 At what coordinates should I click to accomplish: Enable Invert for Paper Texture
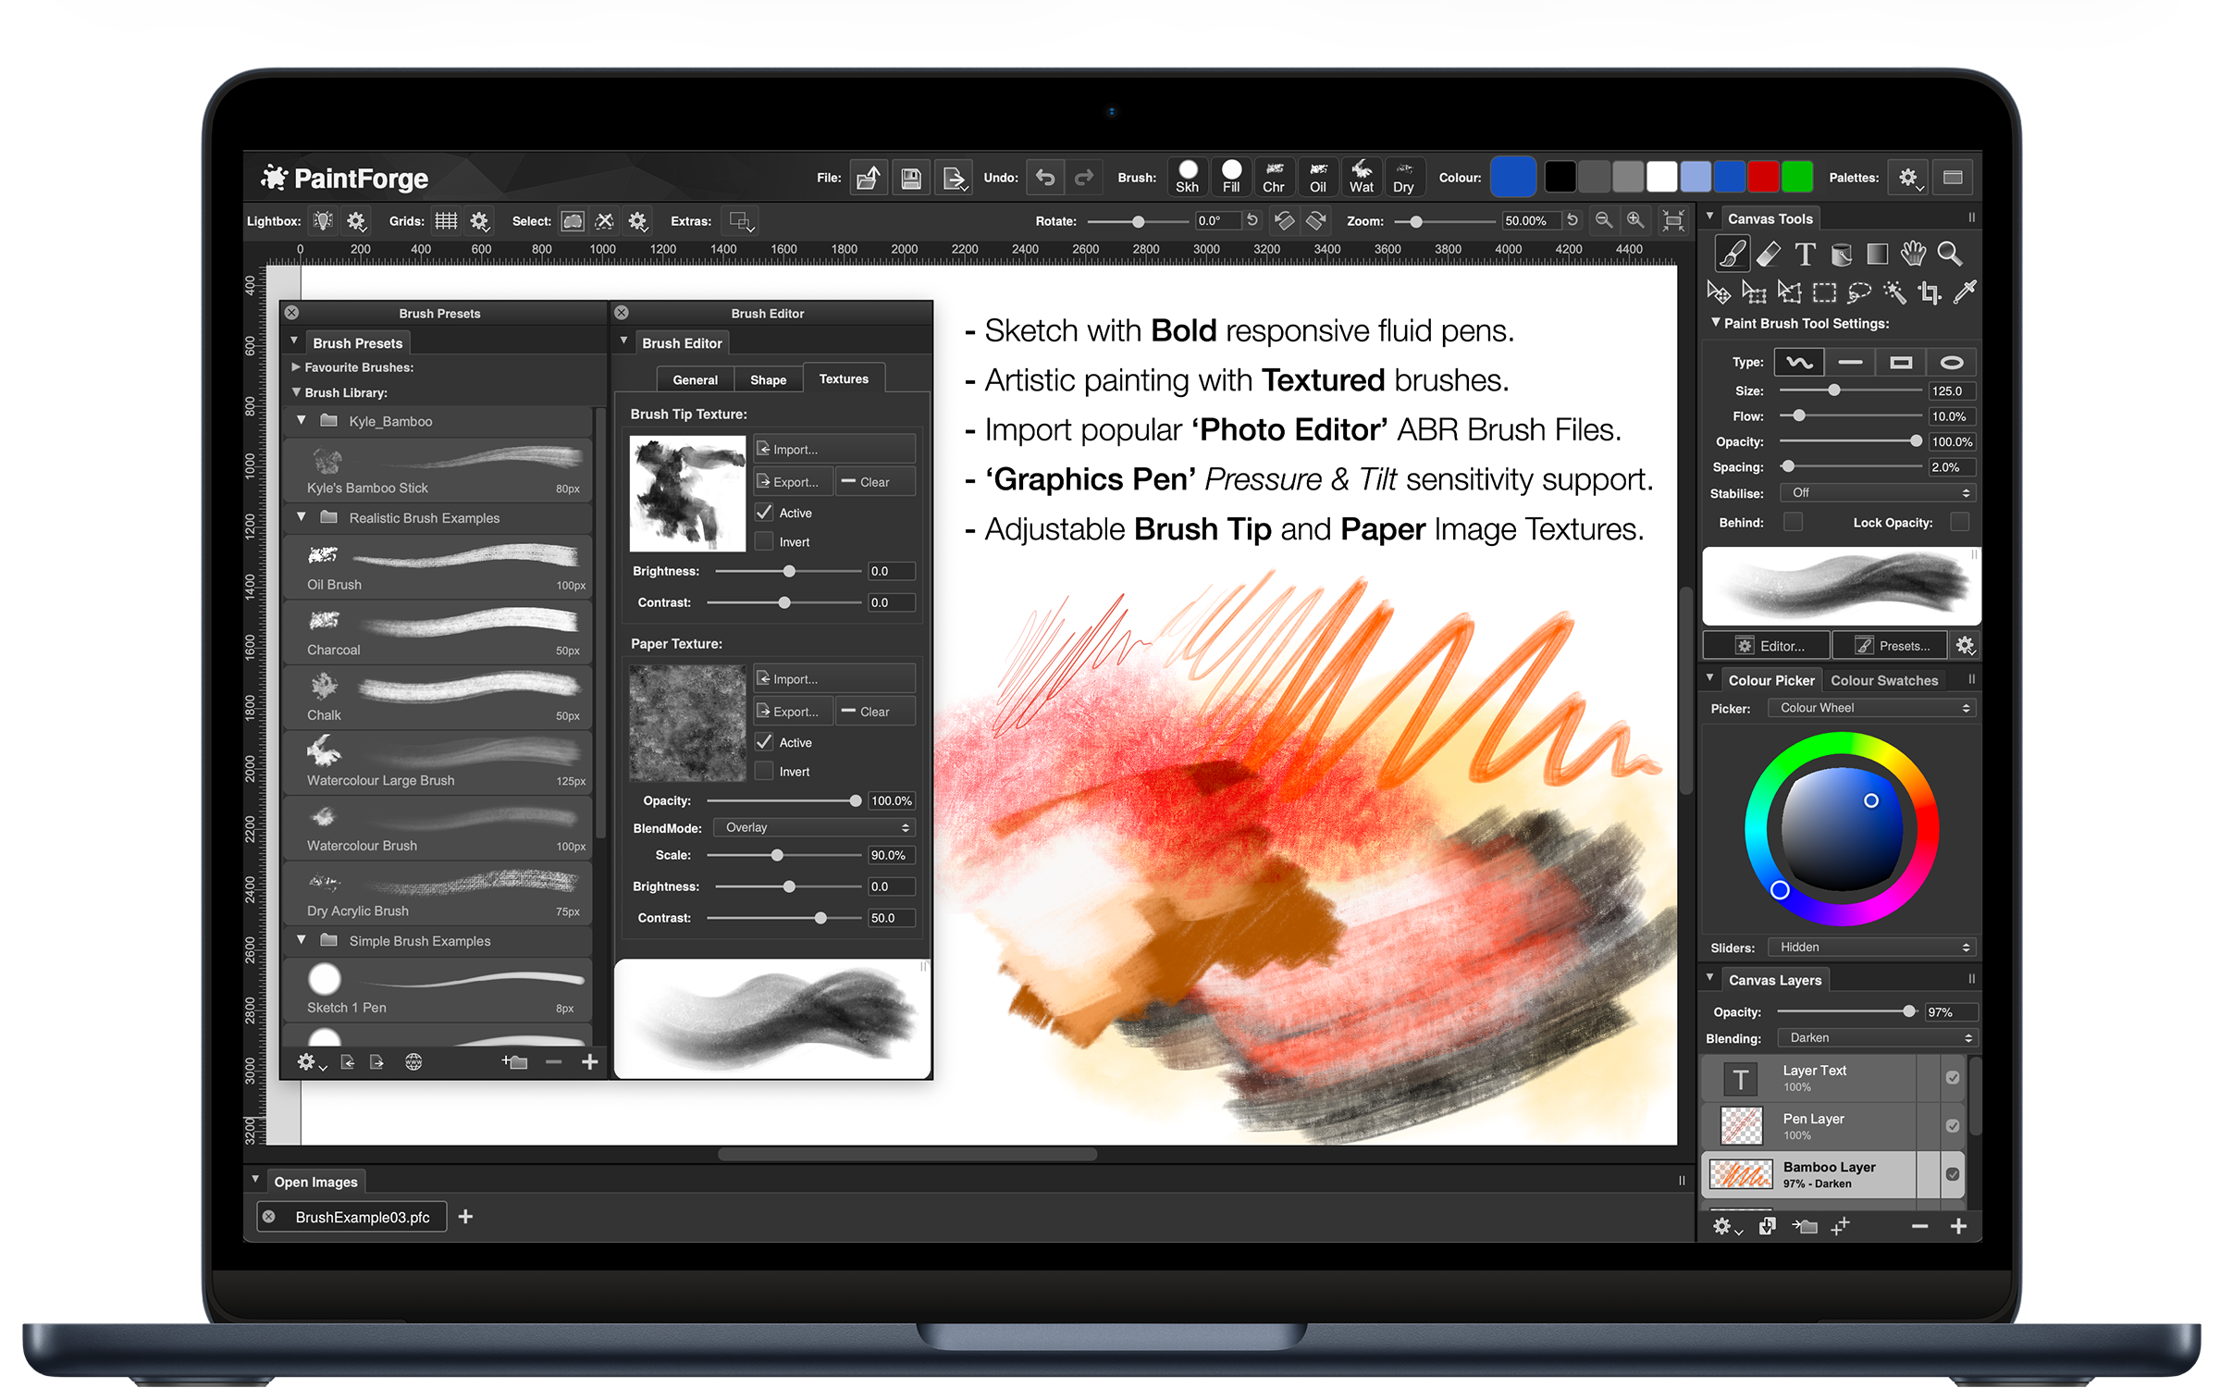pos(764,772)
